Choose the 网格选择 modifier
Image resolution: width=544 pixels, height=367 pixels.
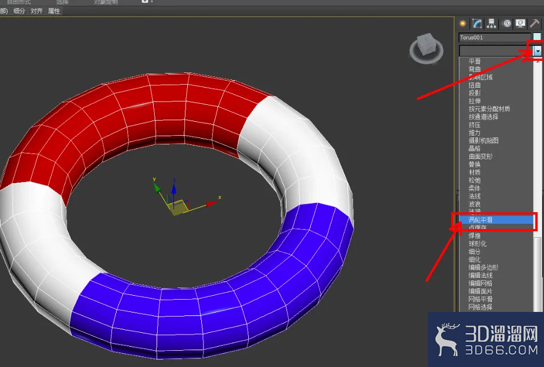click(x=481, y=307)
